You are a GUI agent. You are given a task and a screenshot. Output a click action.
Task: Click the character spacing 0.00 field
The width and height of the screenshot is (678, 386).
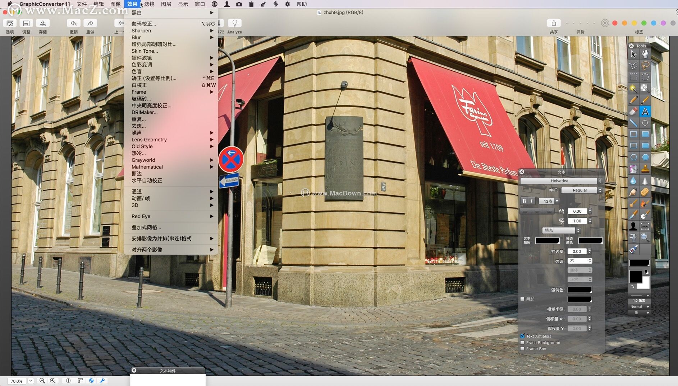tap(577, 211)
